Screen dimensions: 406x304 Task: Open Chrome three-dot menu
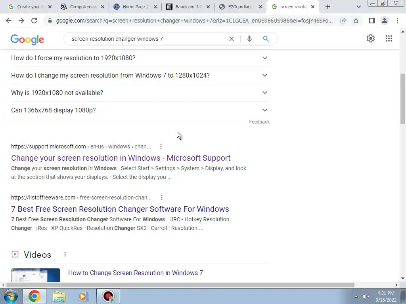(x=397, y=21)
